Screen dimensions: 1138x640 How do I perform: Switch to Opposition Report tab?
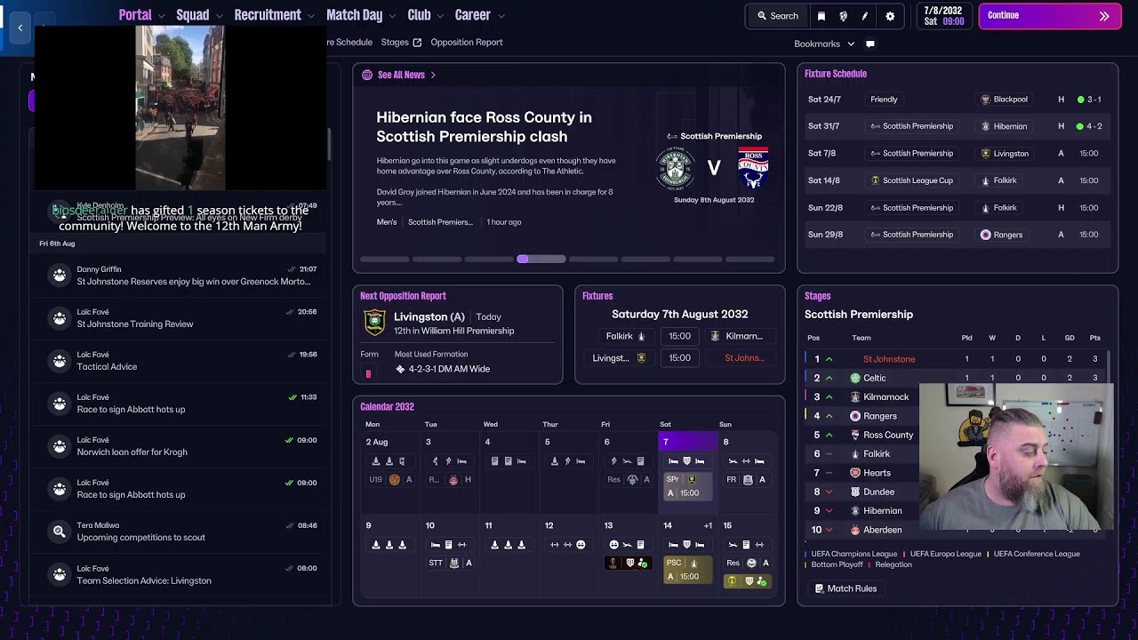pos(466,43)
